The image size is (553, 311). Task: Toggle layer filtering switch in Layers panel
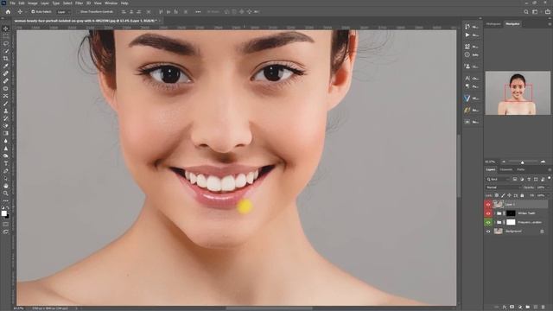[549, 179]
